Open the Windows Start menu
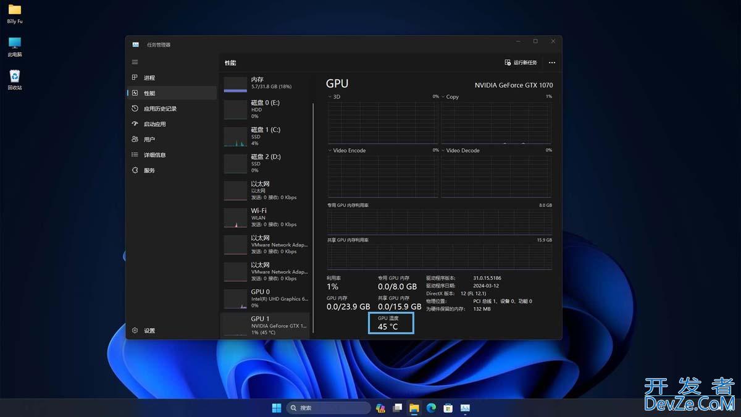Viewport: 741px width, 417px height. 277,408
